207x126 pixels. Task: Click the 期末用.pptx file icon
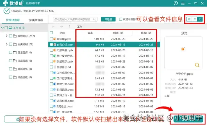coord(55,39)
